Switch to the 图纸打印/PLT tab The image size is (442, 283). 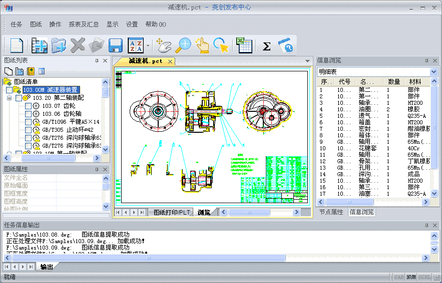pos(172,213)
